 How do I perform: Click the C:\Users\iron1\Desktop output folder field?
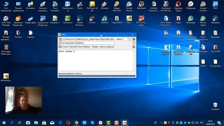click(88, 43)
